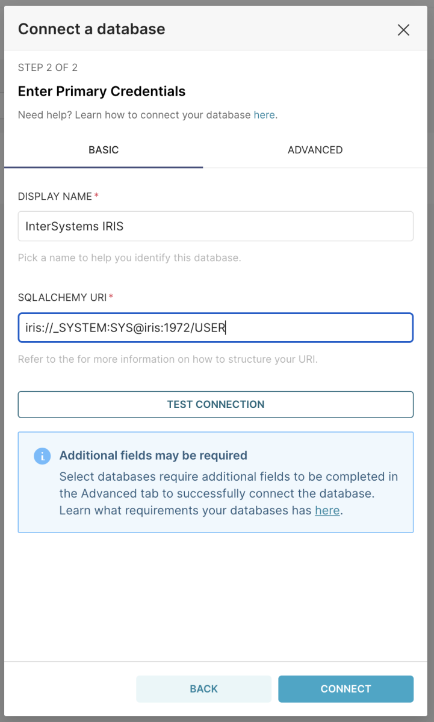The width and height of the screenshot is (434, 722).
Task: Click the CONNECT button
Action: tap(346, 689)
